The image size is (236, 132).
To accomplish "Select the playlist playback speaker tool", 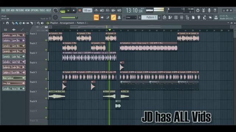I will click(42, 23).
